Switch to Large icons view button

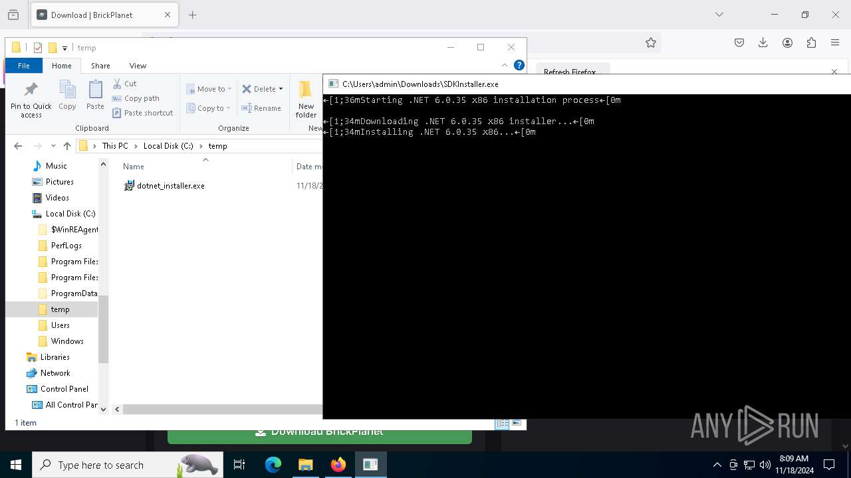[517, 423]
